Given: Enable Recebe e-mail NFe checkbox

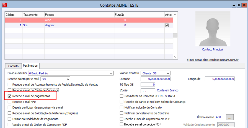Looking at the screenshot, I should pos(10,102).
